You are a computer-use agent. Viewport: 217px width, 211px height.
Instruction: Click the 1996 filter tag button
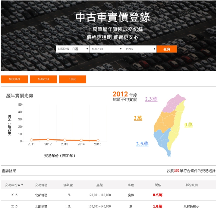73,79
